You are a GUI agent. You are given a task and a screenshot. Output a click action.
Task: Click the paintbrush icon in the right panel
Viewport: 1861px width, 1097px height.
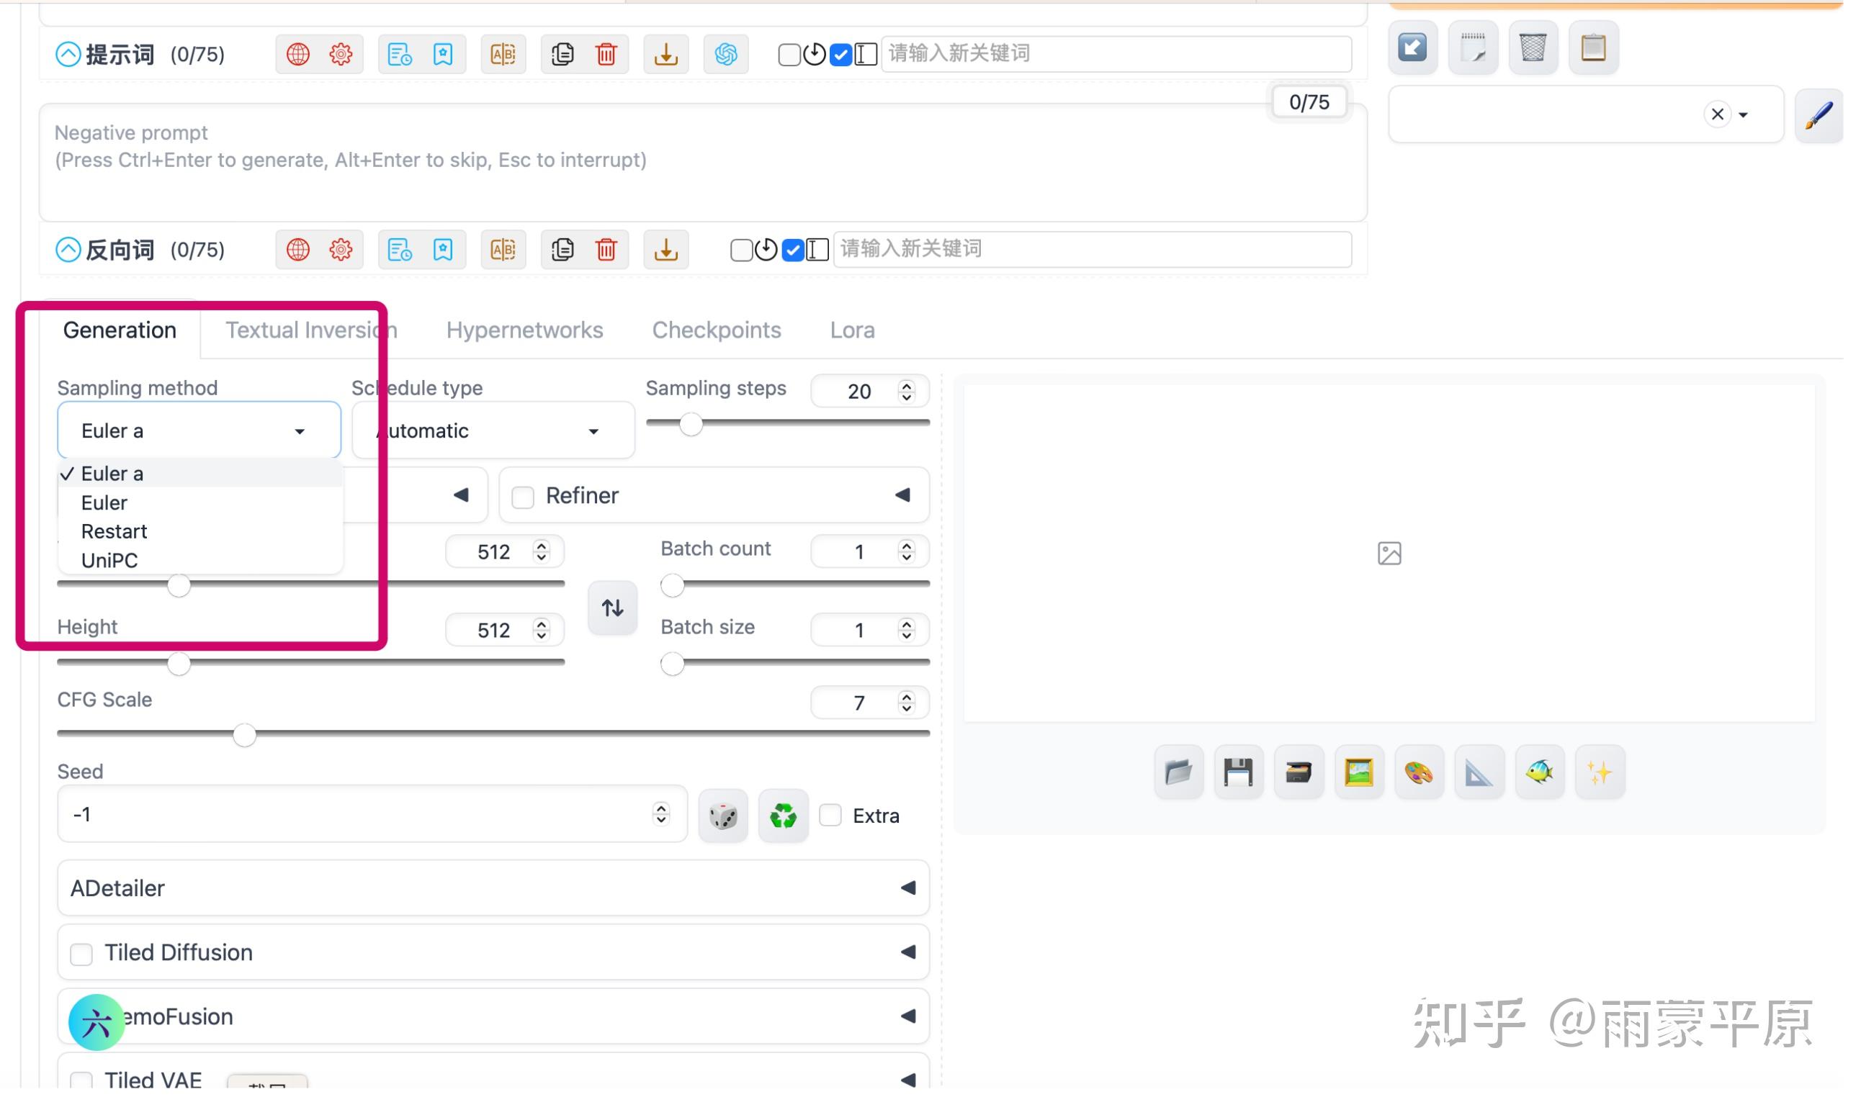(1818, 114)
